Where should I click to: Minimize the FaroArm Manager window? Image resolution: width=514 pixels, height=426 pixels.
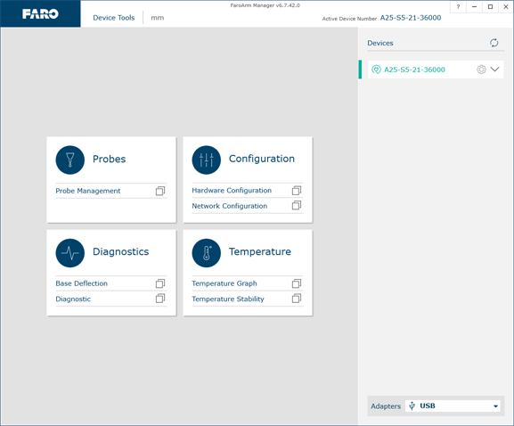[474, 6]
